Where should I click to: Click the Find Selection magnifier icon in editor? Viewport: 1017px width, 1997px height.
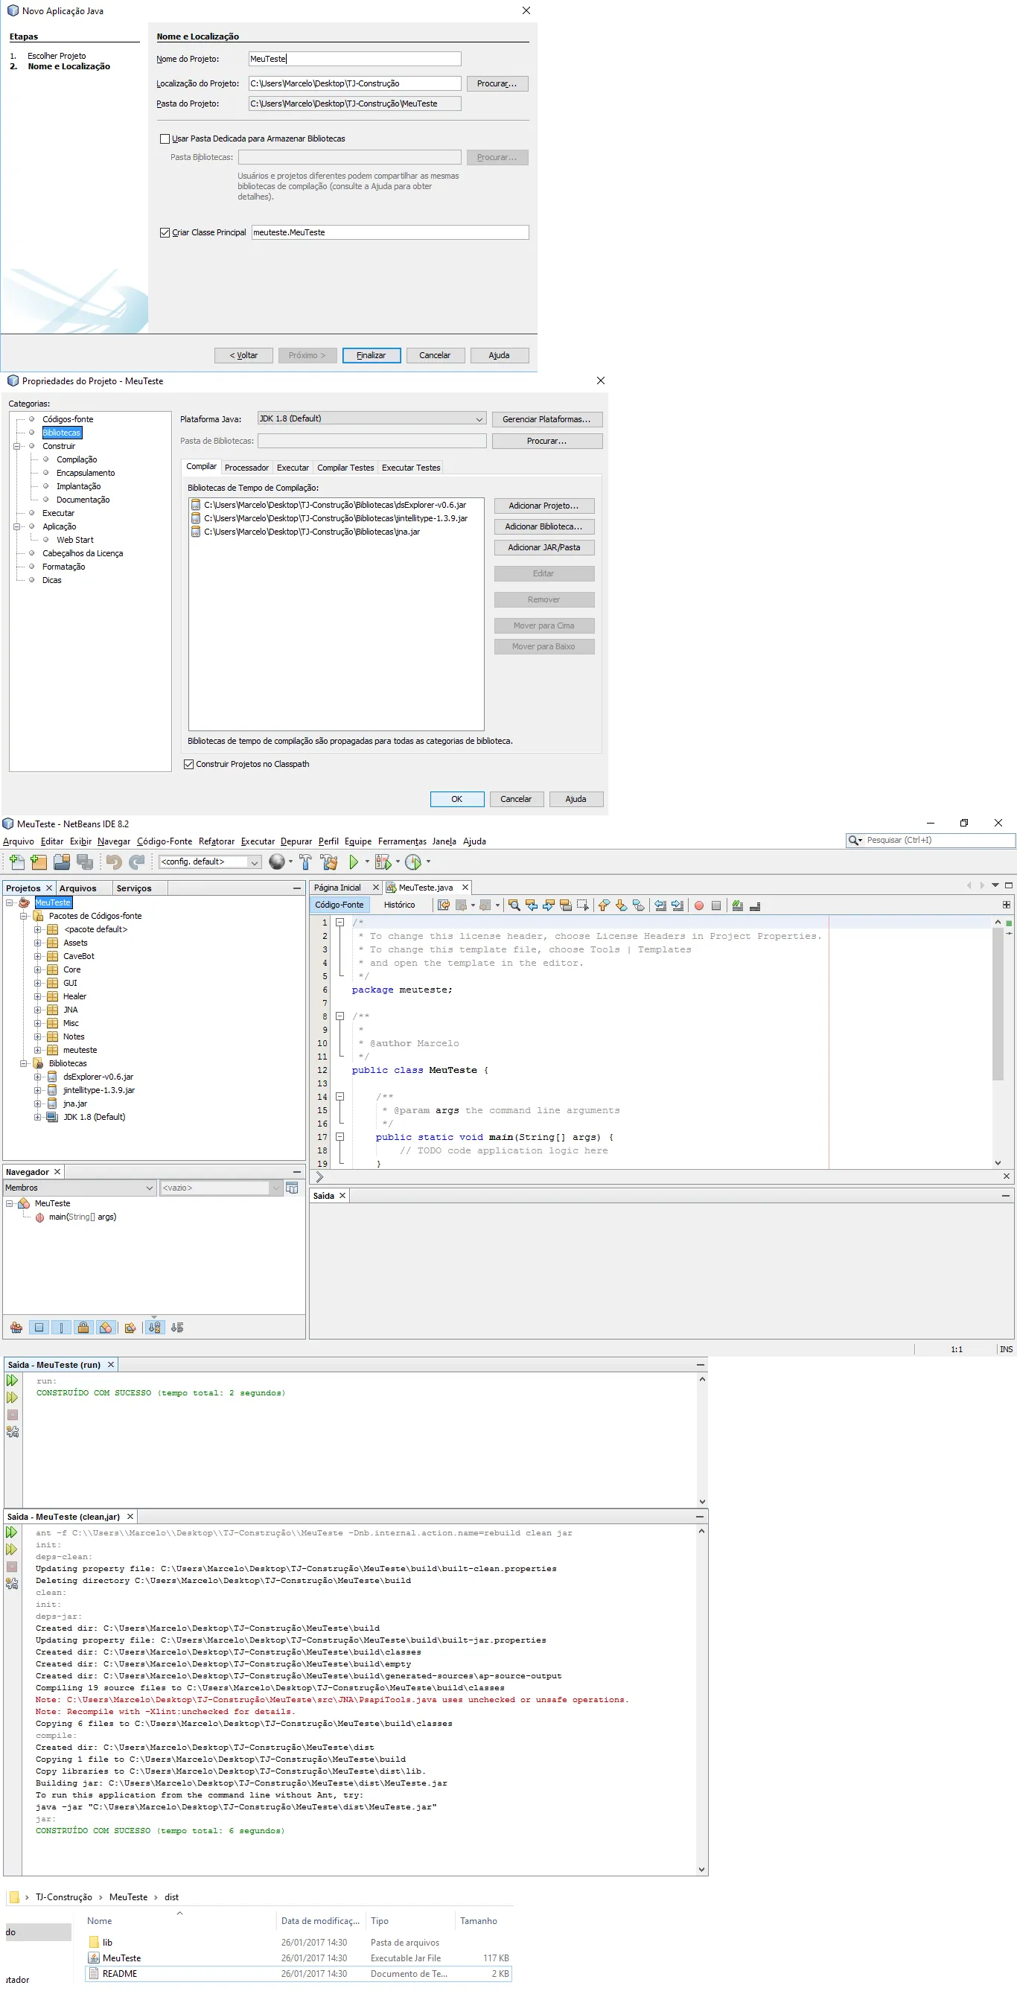click(x=514, y=905)
